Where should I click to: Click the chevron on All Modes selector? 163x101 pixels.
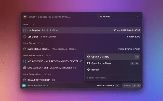(x=138, y=17)
